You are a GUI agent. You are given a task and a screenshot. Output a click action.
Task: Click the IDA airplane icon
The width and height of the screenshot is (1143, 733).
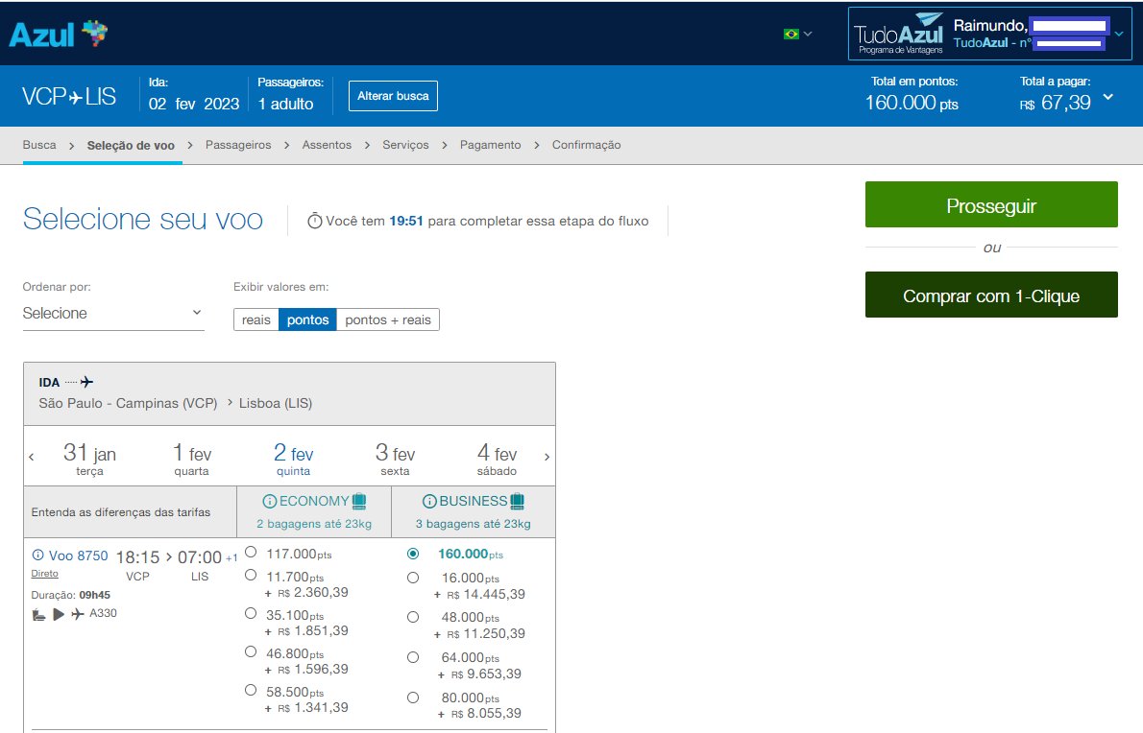click(86, 382)
